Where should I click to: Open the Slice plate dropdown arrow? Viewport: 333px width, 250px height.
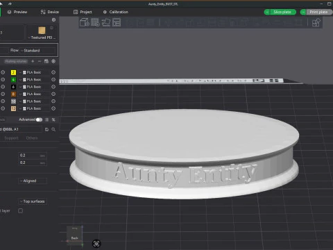tap(267, 12)
